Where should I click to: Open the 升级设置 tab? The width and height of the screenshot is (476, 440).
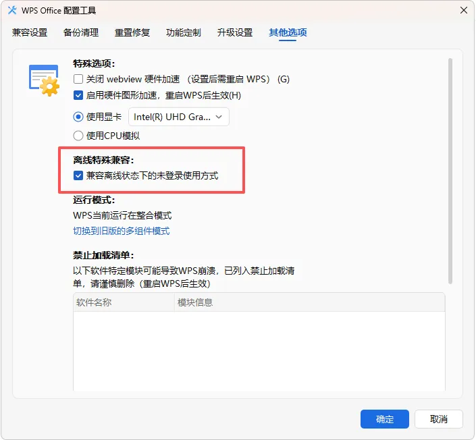(x=235, y=32)
